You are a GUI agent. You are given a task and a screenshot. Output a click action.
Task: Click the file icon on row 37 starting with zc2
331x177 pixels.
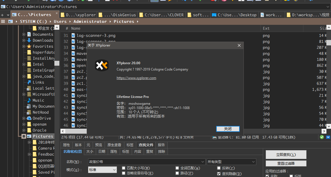pos(73,71)
